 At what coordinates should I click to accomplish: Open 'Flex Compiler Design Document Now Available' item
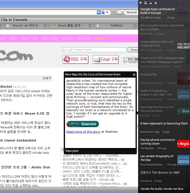(x=162, y=27)
